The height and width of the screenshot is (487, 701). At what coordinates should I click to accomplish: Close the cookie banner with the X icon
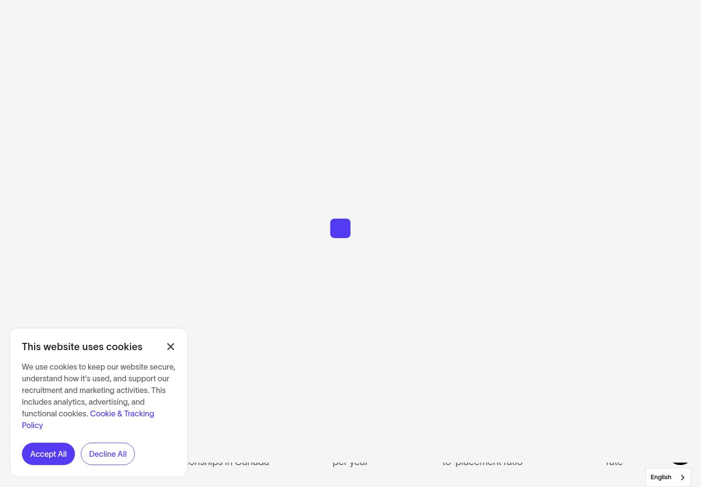pos(170,347)
